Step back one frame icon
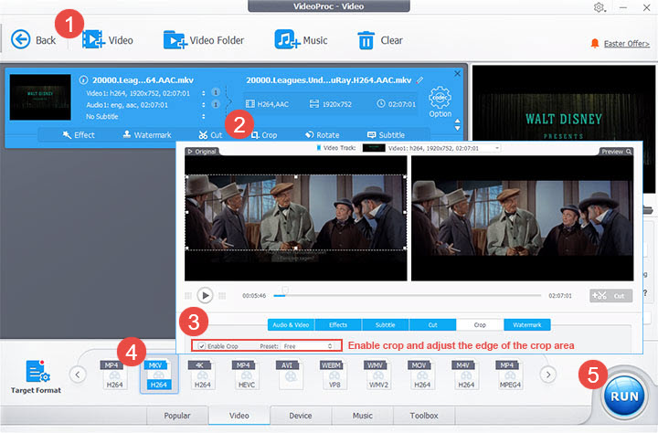 (188, 296)
